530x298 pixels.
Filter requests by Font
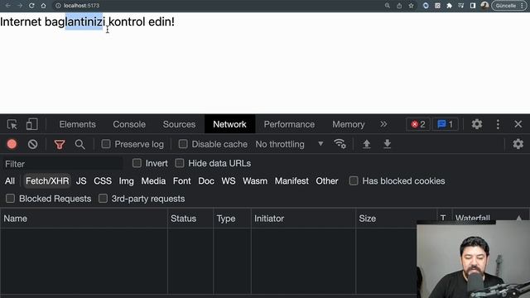(182, 181)
